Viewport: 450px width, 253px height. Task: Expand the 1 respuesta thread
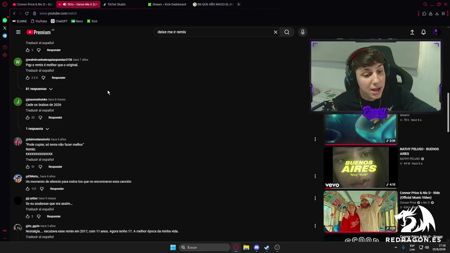(37, 129)
